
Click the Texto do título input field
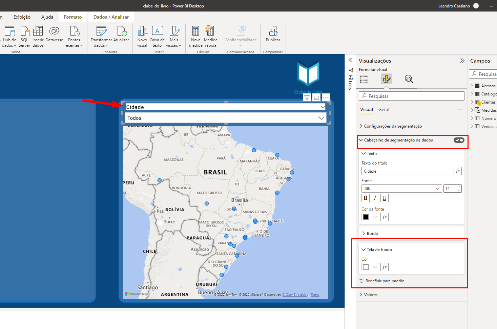(407, 171)
